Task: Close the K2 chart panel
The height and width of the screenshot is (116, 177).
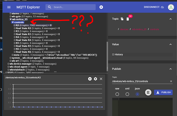Action: (101, 79)
